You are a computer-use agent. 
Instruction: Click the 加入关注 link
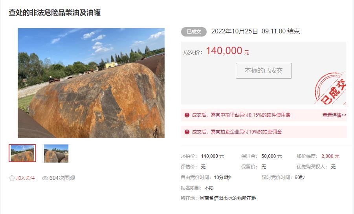click(x=26, y=178)
